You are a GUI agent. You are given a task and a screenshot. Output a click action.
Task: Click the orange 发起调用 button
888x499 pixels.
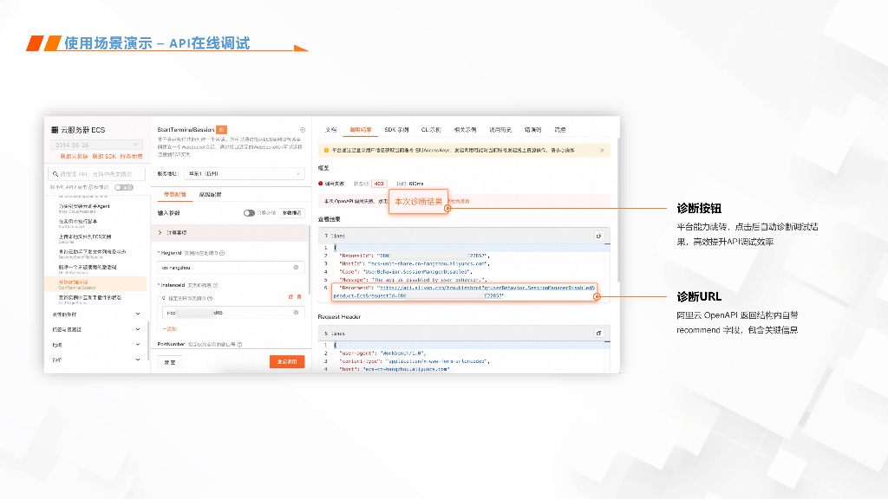[x=286, y=361]
